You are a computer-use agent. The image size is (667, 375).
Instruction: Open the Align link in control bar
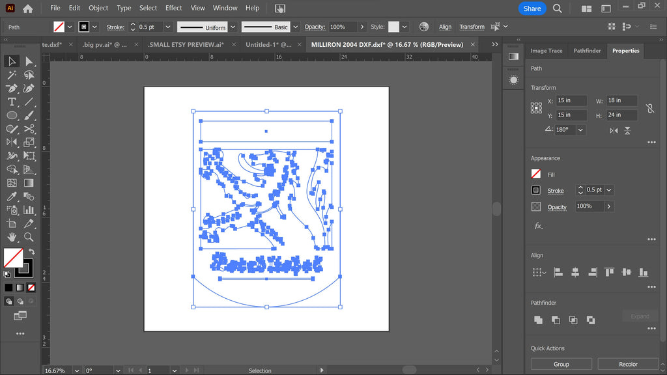point(445,27)
